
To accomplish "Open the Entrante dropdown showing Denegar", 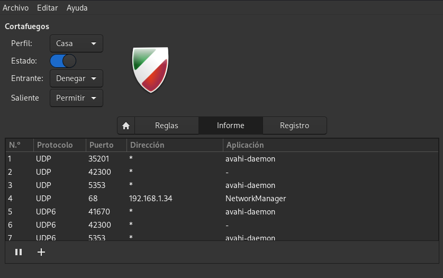I will [76, 78].
